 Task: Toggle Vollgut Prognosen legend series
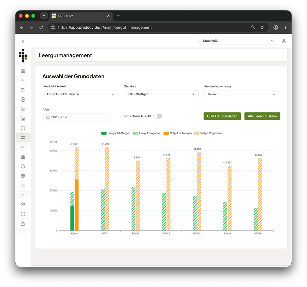point(208,133)
